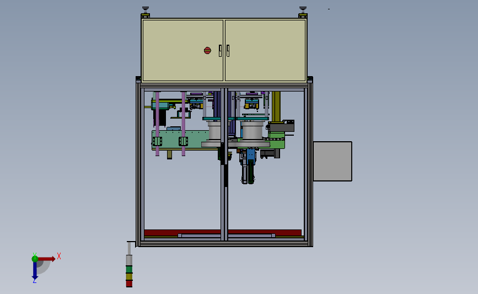478x294 pixels.
Task: Select the green plate on the left mechanism
Action: click(x=180, y=140)
